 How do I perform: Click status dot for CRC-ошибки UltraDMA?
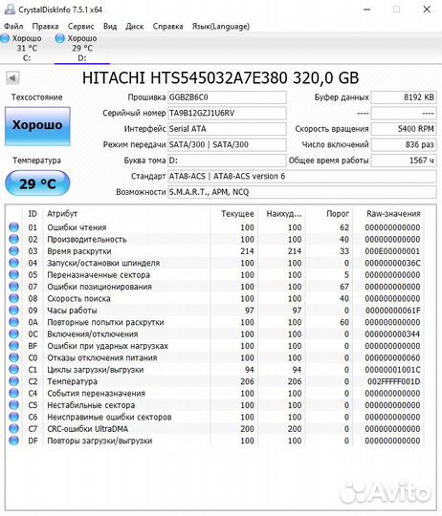pos(13,429)
